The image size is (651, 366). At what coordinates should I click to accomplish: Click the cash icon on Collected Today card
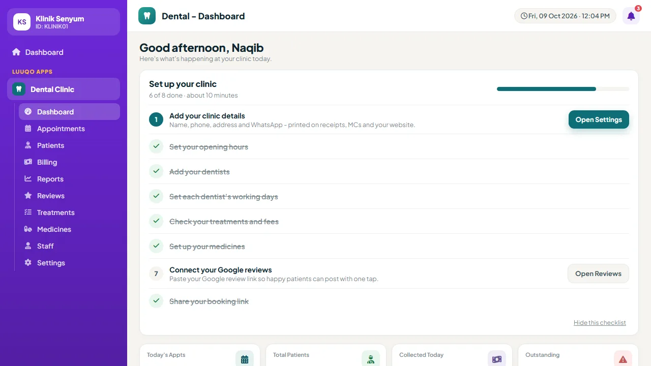pos(497,359)
